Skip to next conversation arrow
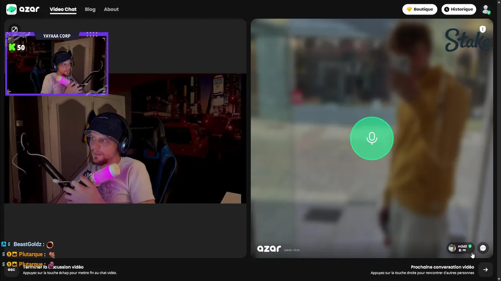The height and width of the screenshot is (281, 501). pyautogui.click(x=485, y=270)
